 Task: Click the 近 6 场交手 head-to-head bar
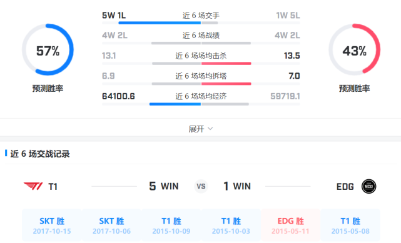[201, 22]
